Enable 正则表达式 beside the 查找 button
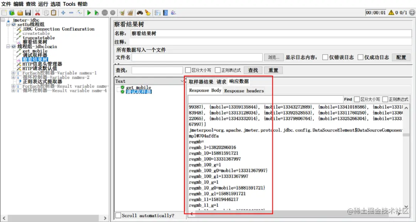Image resolution: width=416 pixels, height=222 pixels. point(218,70)
